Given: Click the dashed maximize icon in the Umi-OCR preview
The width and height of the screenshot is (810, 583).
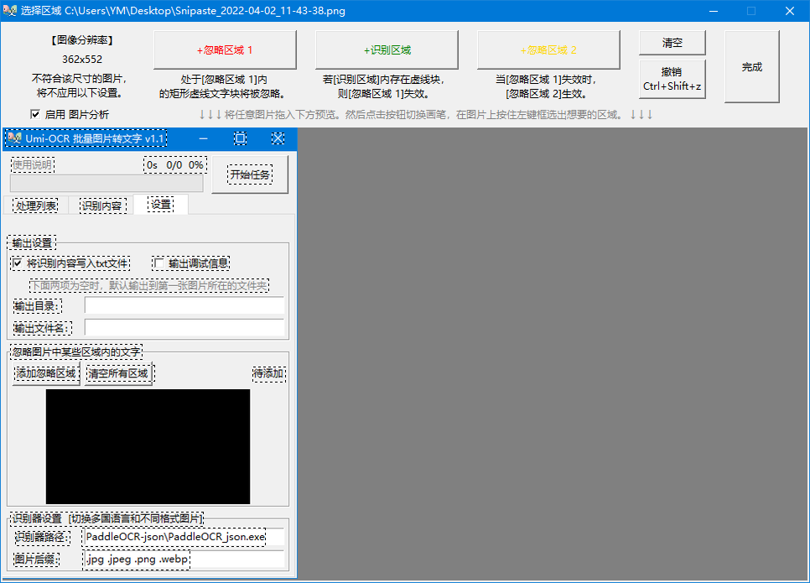Looking at the screenshot, I should (240, 138).
